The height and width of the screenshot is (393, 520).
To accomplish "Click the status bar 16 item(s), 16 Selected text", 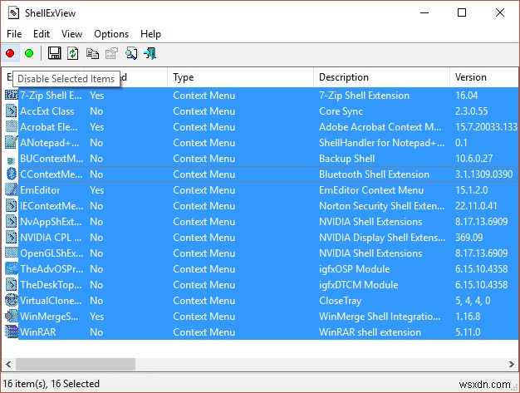I will [51, 384].
